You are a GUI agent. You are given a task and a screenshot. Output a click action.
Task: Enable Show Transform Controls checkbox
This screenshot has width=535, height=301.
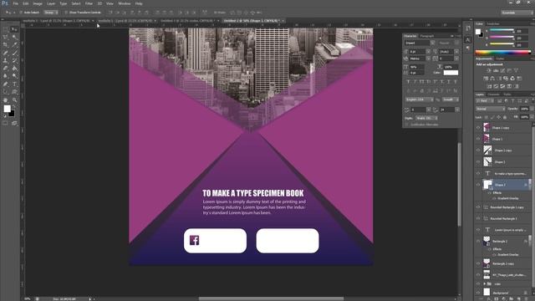coord(66,13)
